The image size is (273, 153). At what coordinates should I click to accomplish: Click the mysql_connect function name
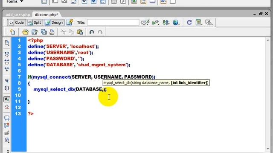51,77
